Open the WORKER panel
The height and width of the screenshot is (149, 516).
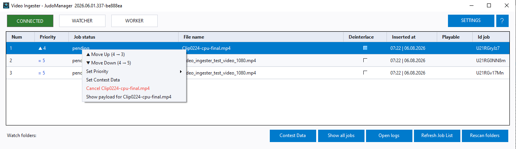click(135, 21)
